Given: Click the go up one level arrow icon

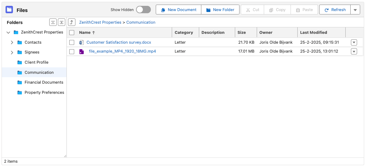Looking at the screenshot, I should pos(71,22).
